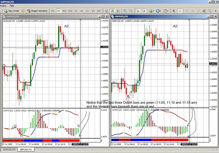219x153 pixels.
Task: Select the Text label A tool
Action: (x=215, y=11)
